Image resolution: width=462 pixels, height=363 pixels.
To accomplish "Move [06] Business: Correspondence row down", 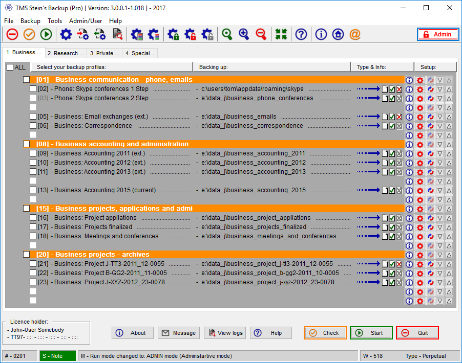I will click(440, 126).
